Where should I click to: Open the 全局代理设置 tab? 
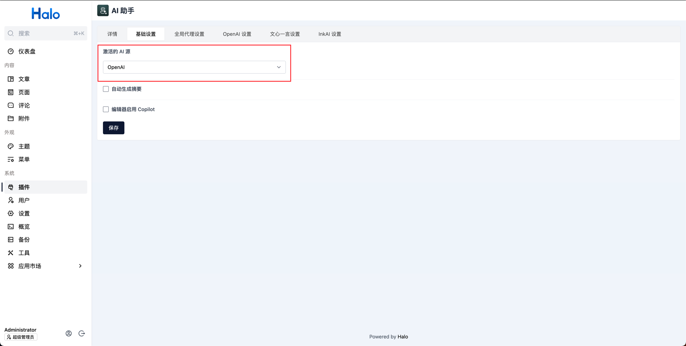tap(189, 34)
